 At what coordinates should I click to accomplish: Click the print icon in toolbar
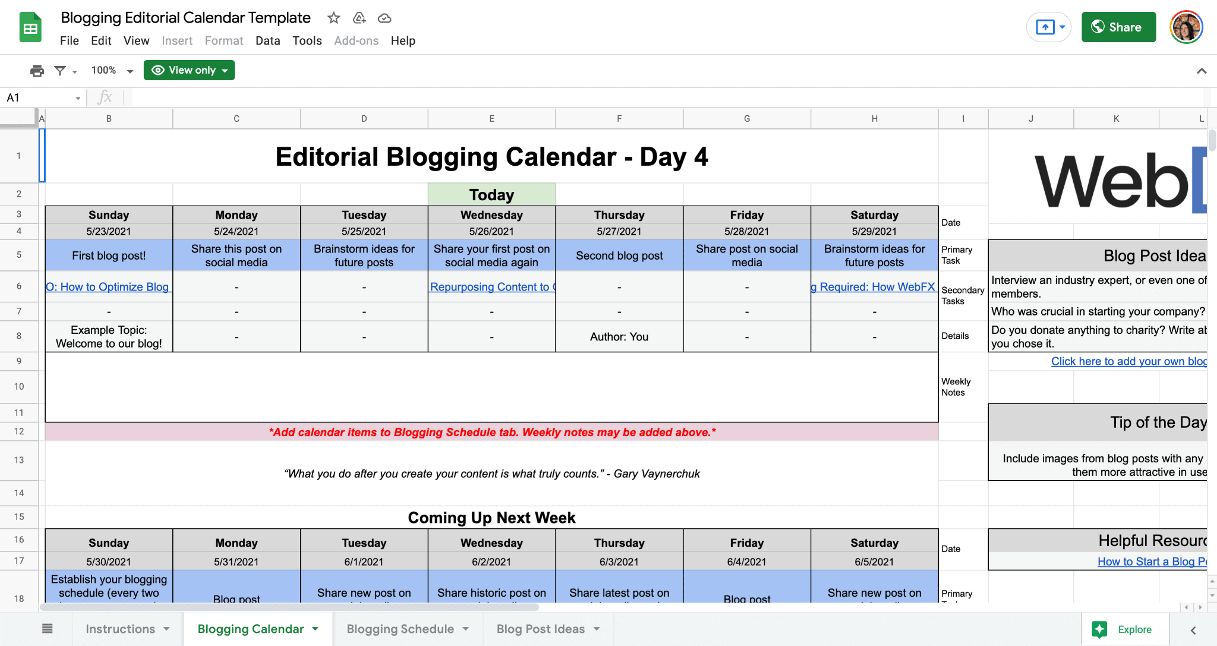37,71
